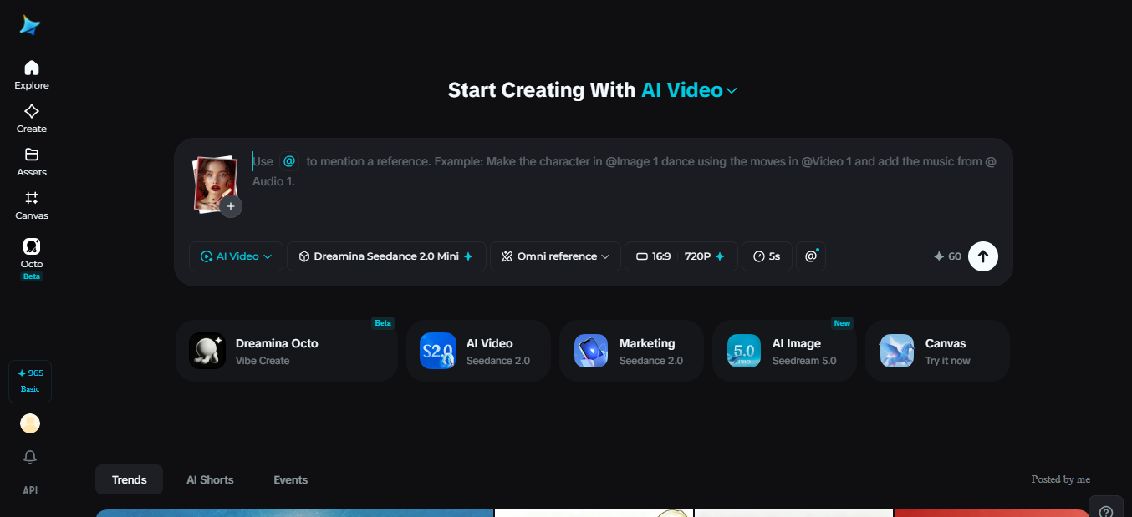Focus the prompt text input field
The height and width of the screenshot is (517, 1132).
[625, 171]
